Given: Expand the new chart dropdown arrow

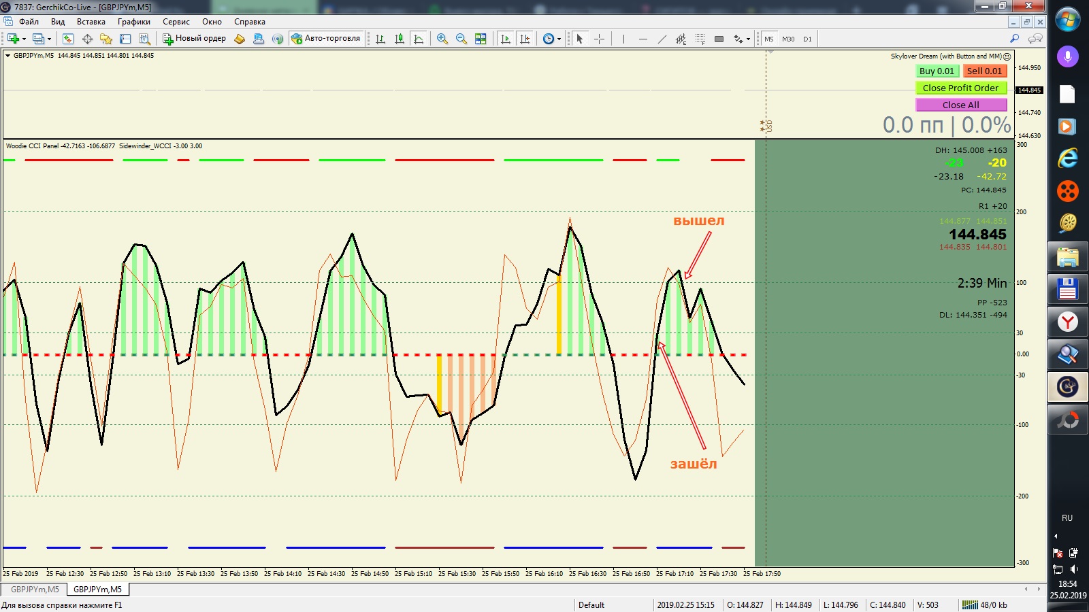Looking at the screenshot, I should (24, 39).
